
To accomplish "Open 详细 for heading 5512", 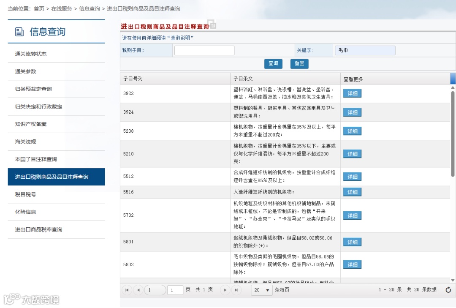I will pyautogui.click(x=352, y=177).
